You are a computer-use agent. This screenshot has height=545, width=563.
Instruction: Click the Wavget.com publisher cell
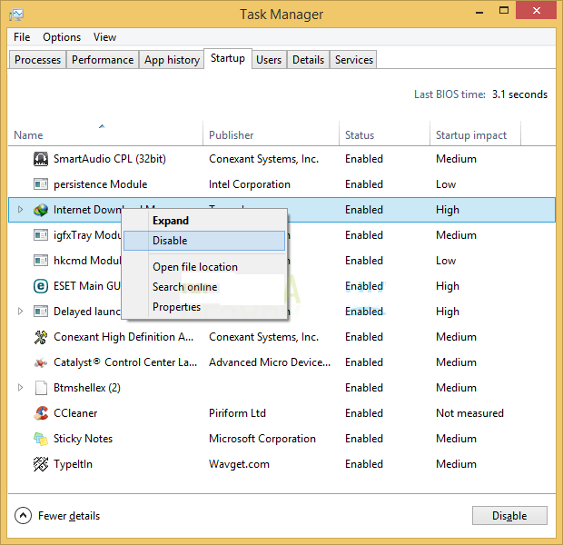click(x=239, y=464)
